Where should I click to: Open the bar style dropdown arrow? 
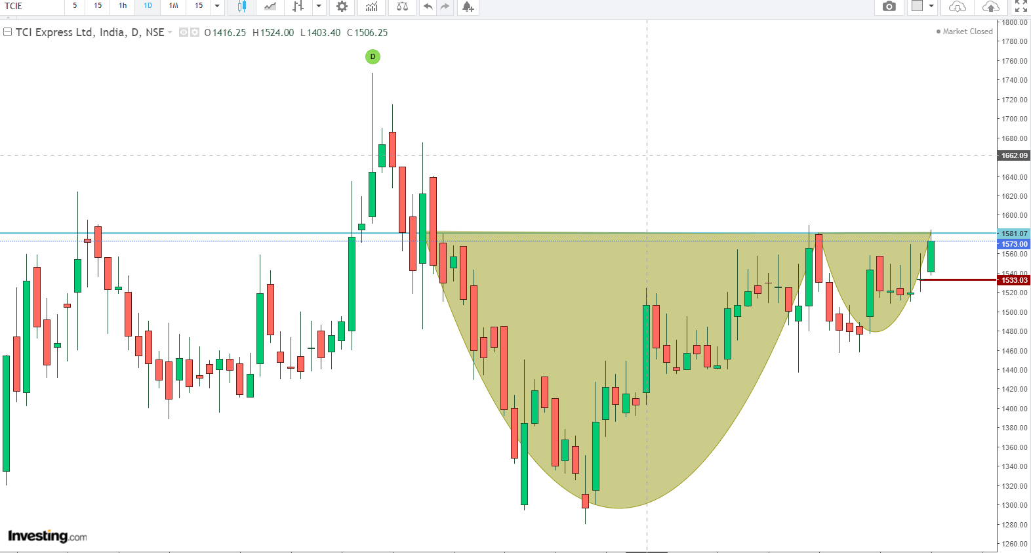coord(319,7)
